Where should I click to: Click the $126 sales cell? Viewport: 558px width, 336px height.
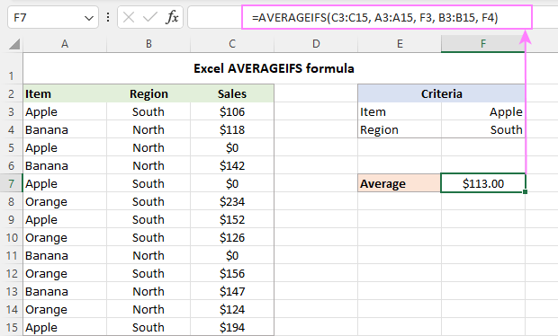(232, 237)
